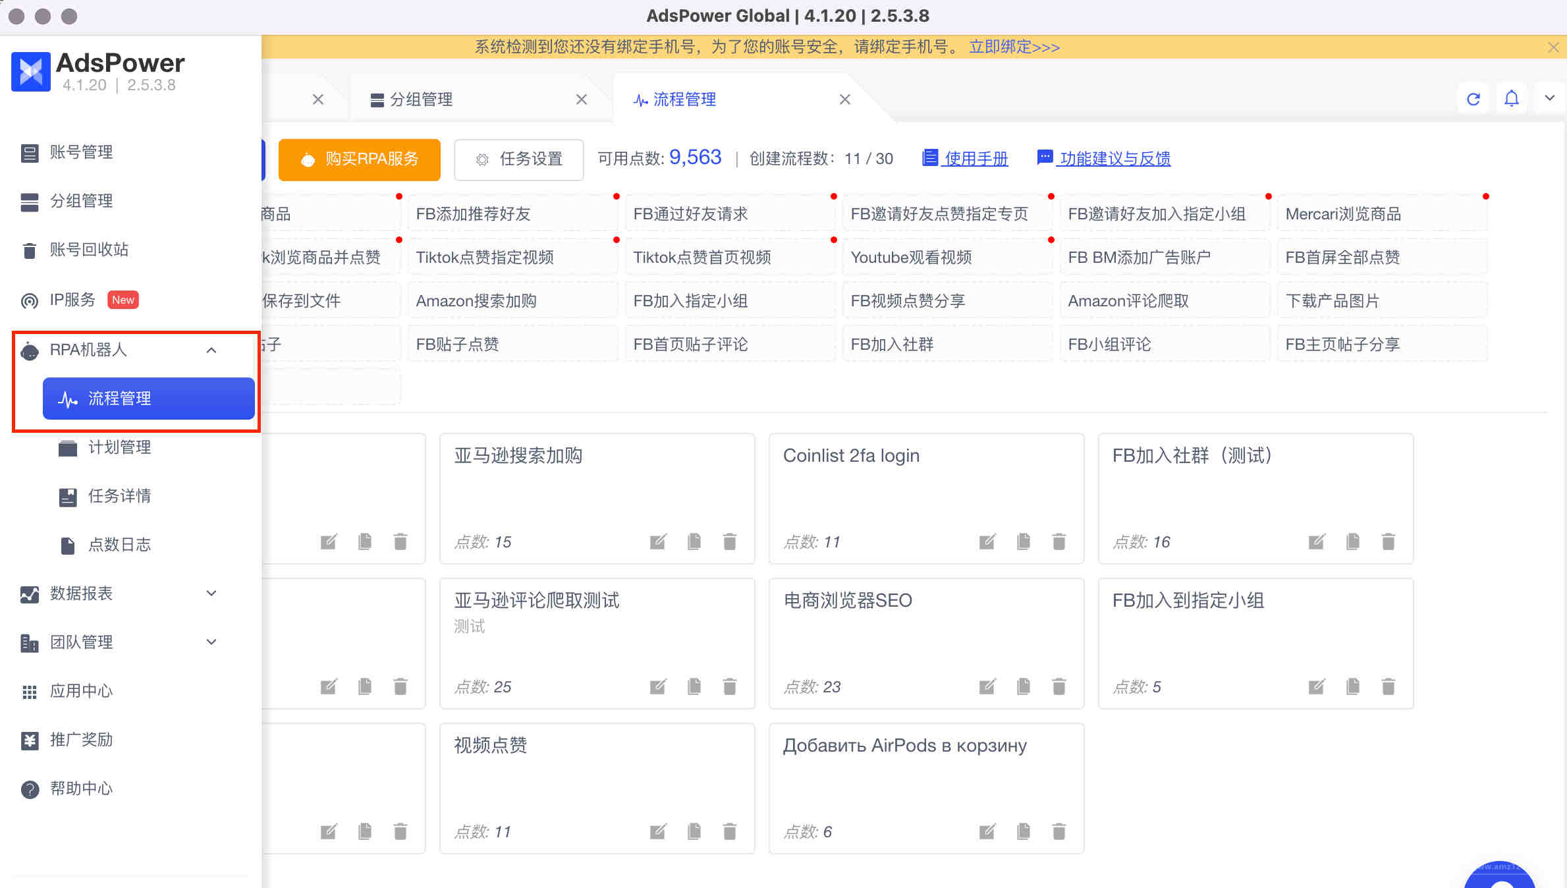Open 分组管理 in the sidebar
Screen dimensions: 1567x888
81,201
